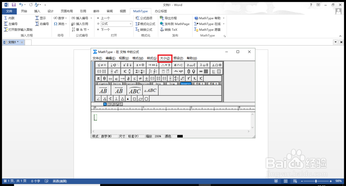Click the 导出方程 button
This screenshot has height=186, width=346.
169,18
